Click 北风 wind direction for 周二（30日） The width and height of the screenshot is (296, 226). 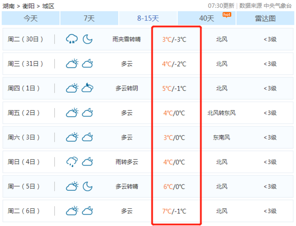click(x=222, y=39)
